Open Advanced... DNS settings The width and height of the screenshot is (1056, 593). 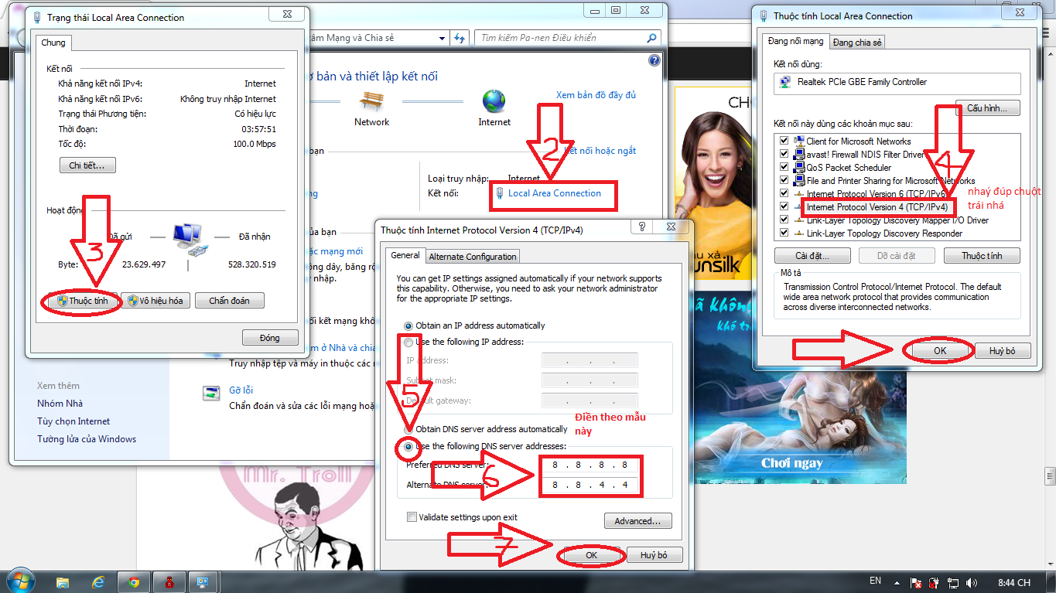click(x=637, y=521)
